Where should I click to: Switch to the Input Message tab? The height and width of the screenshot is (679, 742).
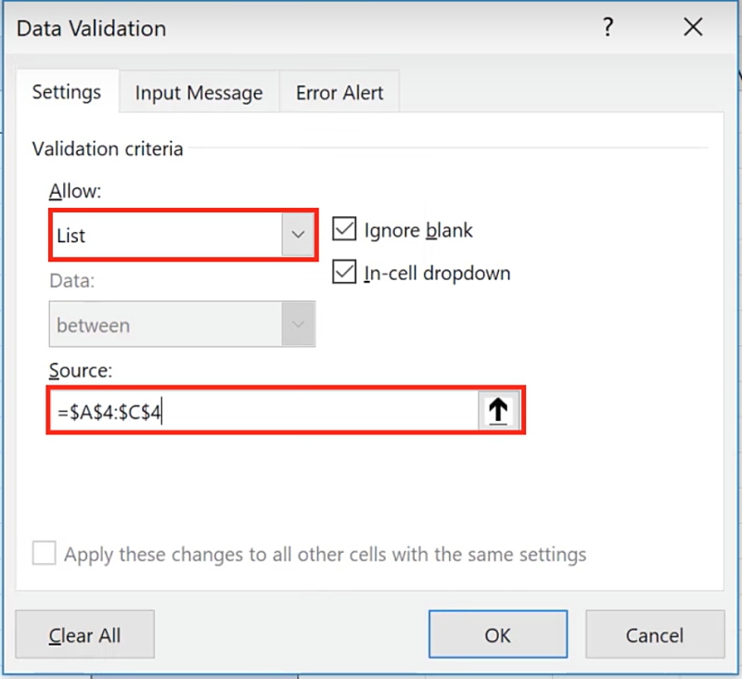[x=198, y=93]
